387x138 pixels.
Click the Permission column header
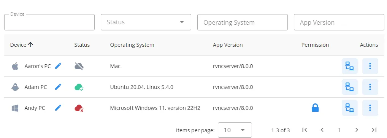click(x=315, y=45)
